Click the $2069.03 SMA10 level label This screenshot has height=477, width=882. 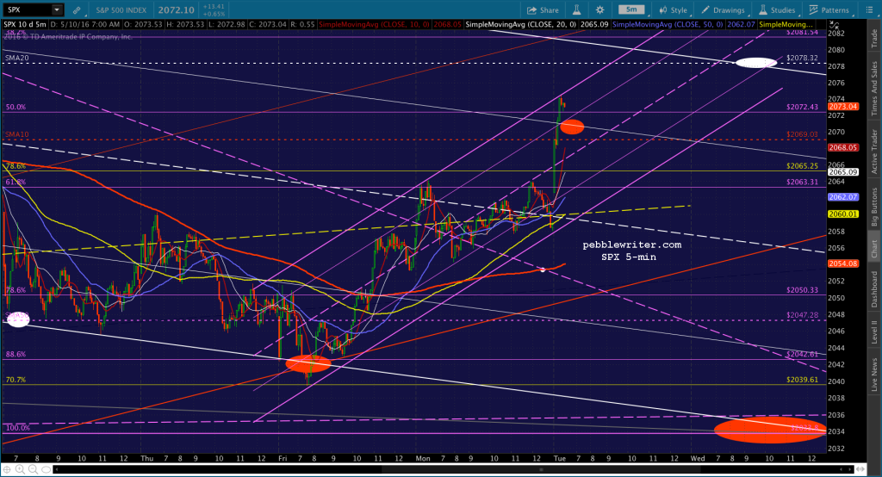[x=802, y=135]
